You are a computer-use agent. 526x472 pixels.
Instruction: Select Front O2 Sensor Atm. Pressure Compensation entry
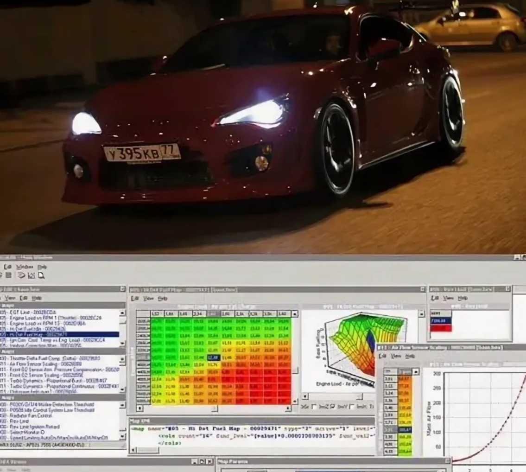pos(60,369)
